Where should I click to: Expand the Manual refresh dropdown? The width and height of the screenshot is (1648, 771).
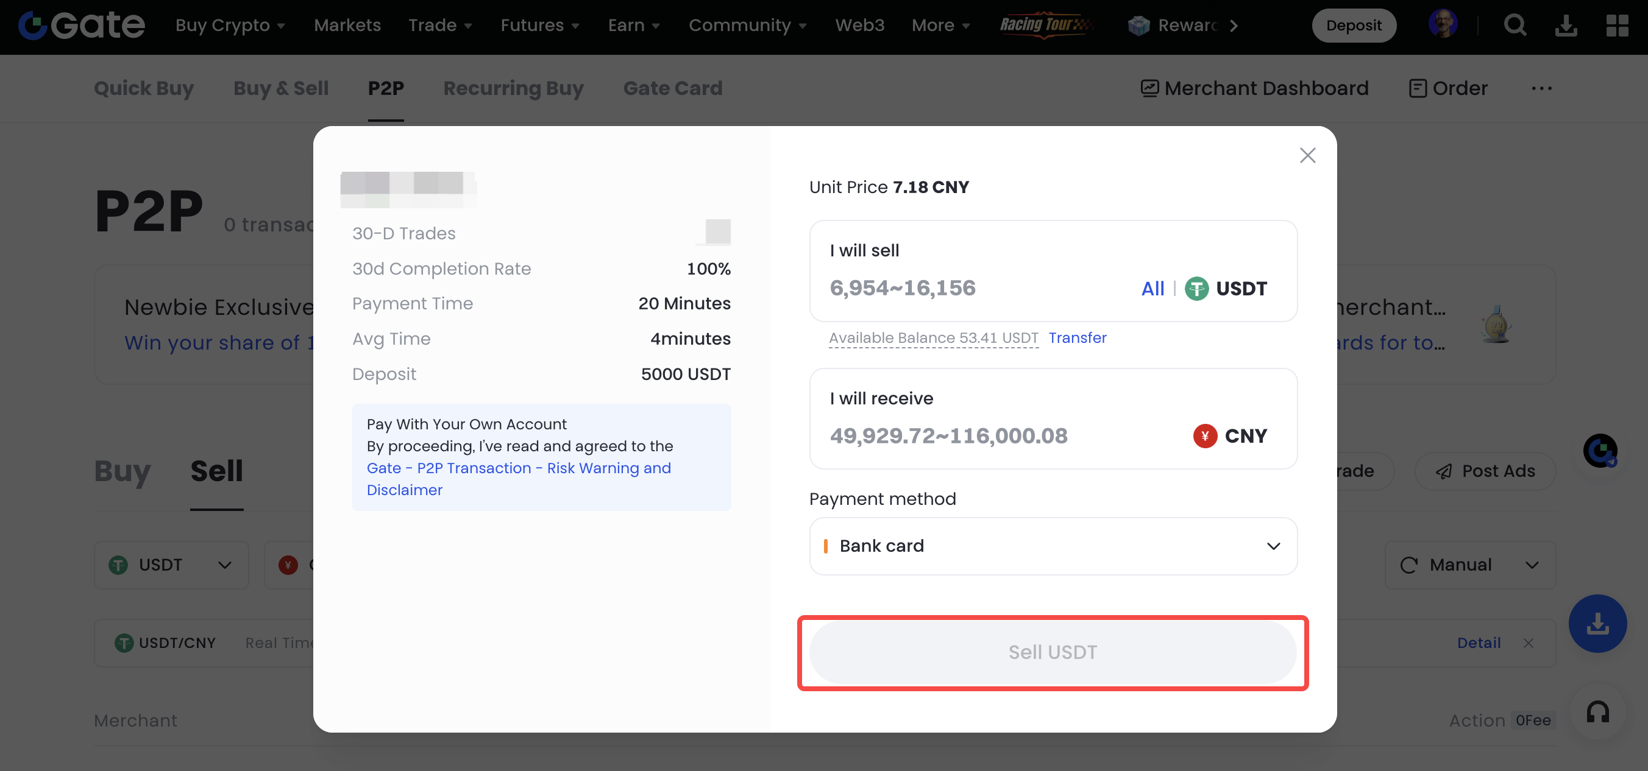pos(1469,565)
